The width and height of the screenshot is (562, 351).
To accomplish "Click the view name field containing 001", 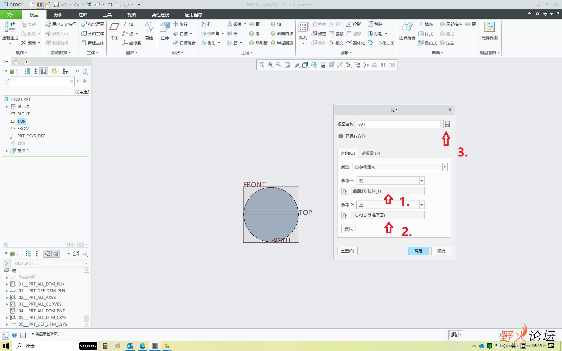I will click(399, 124).
